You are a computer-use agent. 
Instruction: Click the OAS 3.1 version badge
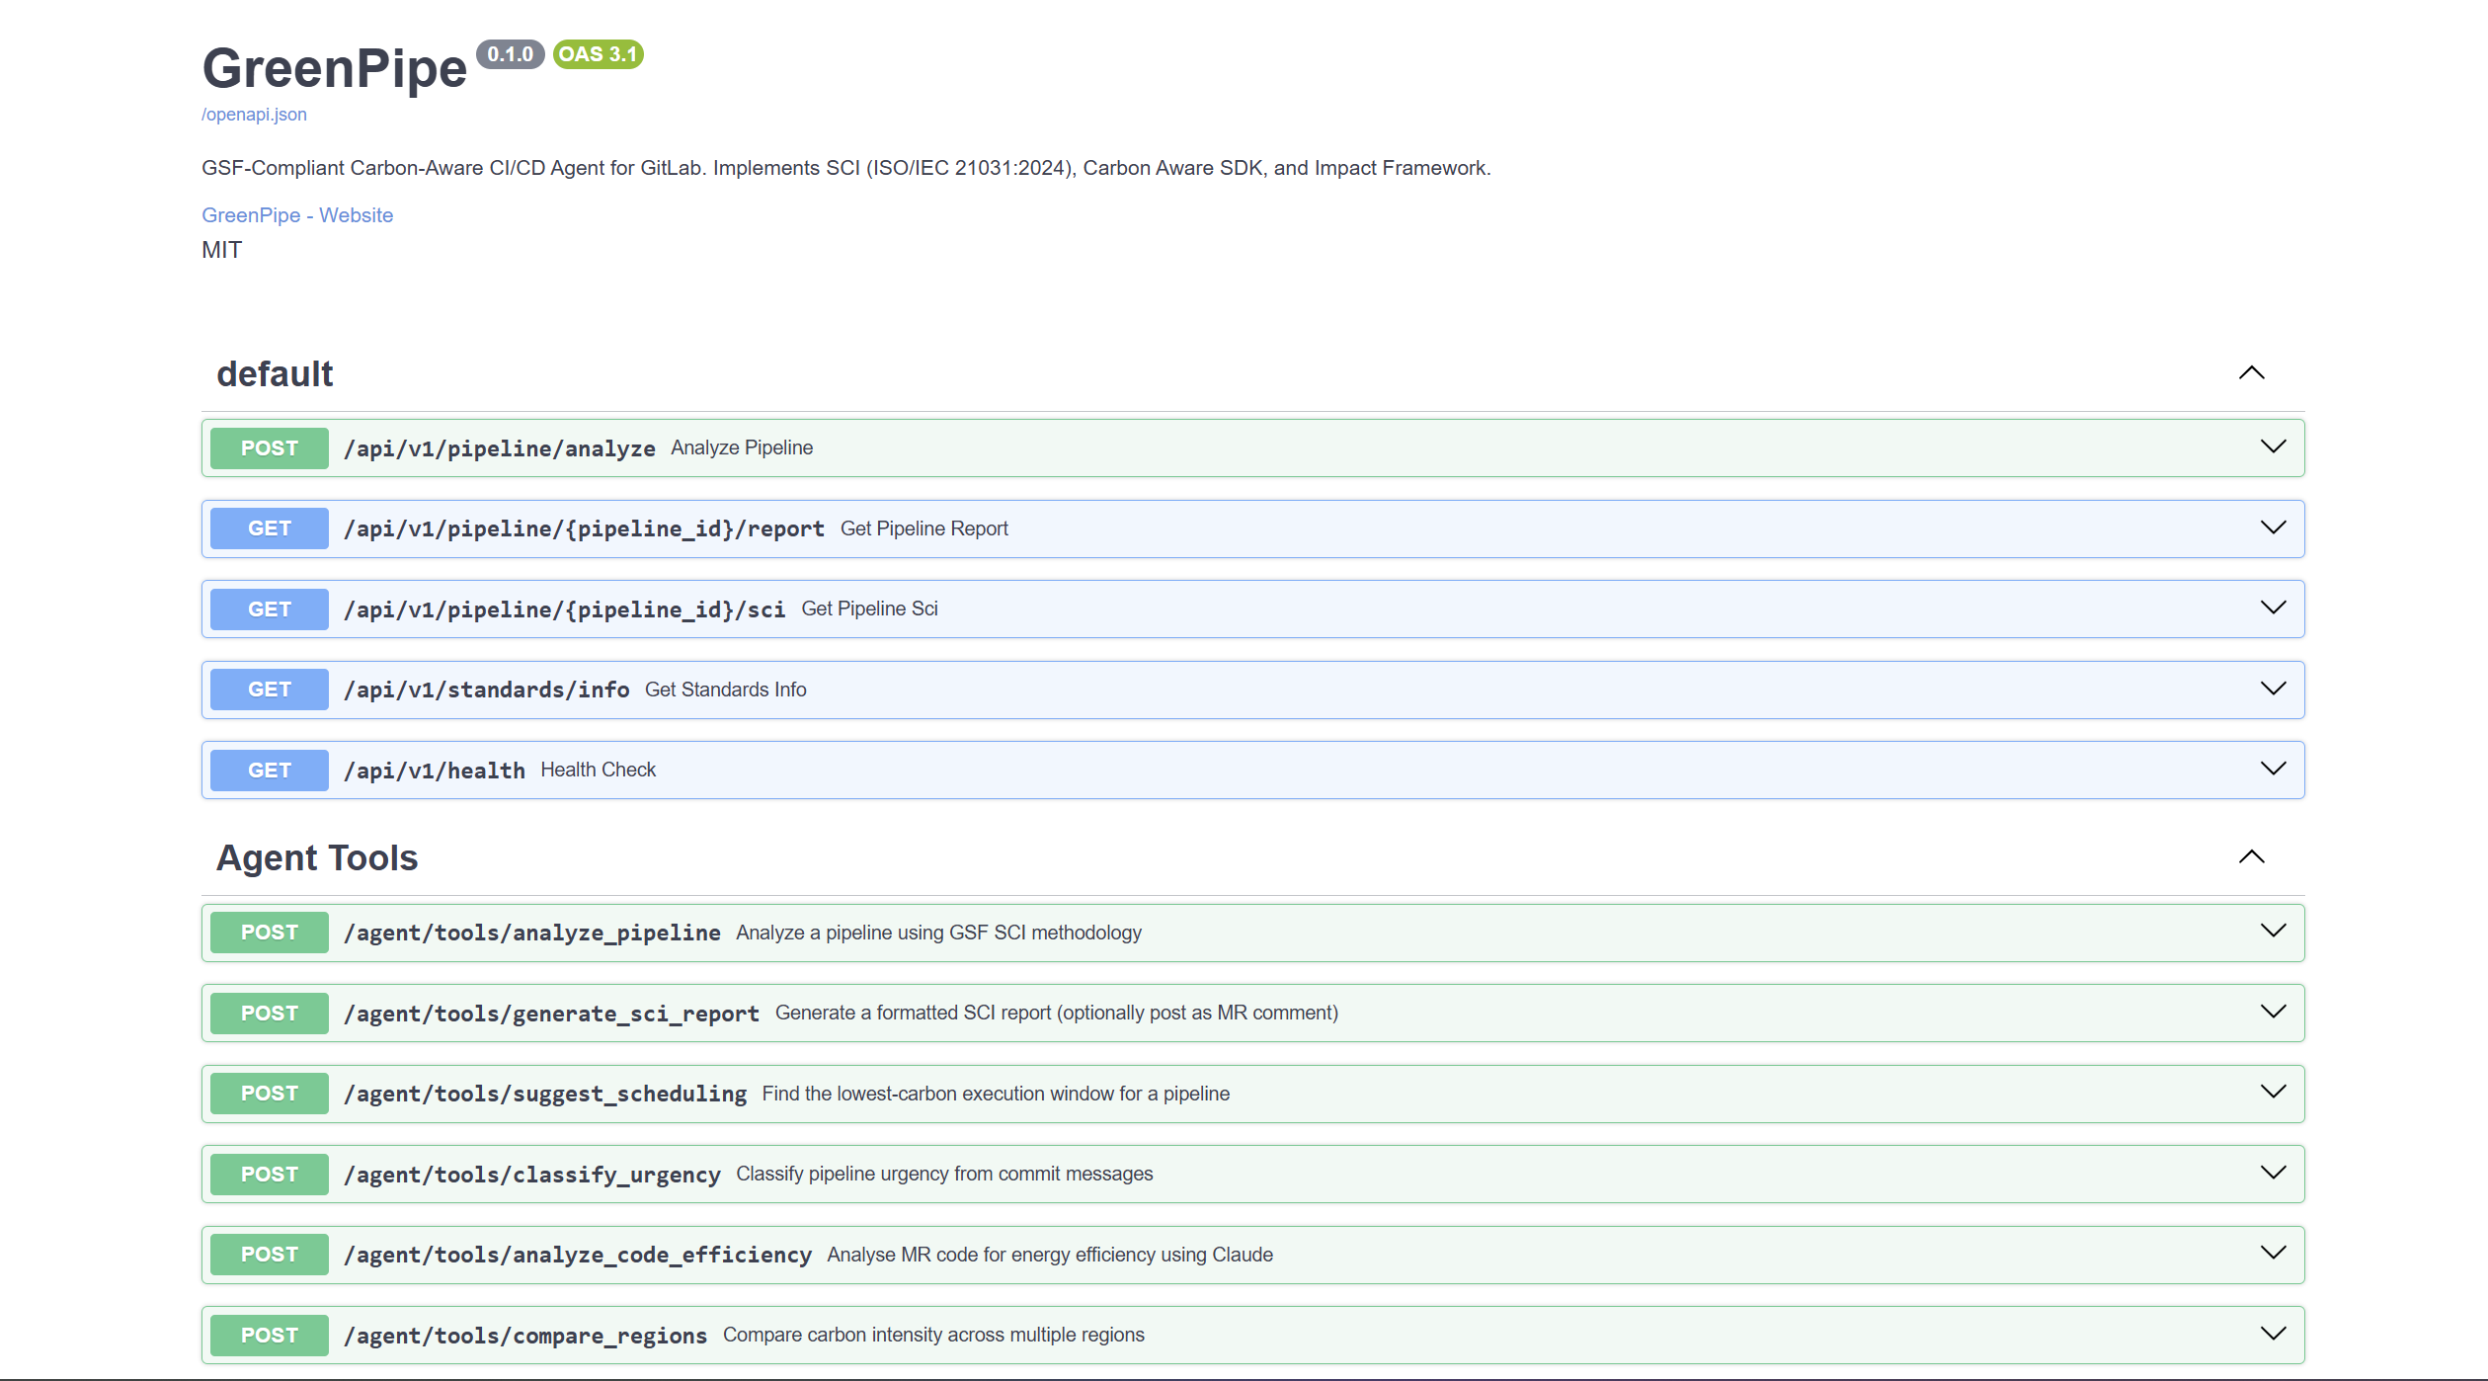click(598, 54)
